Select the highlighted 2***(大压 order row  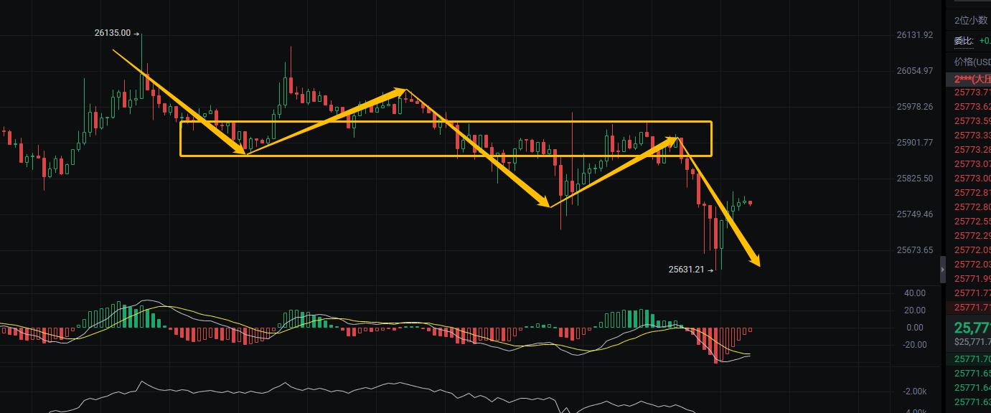[972, 79]
